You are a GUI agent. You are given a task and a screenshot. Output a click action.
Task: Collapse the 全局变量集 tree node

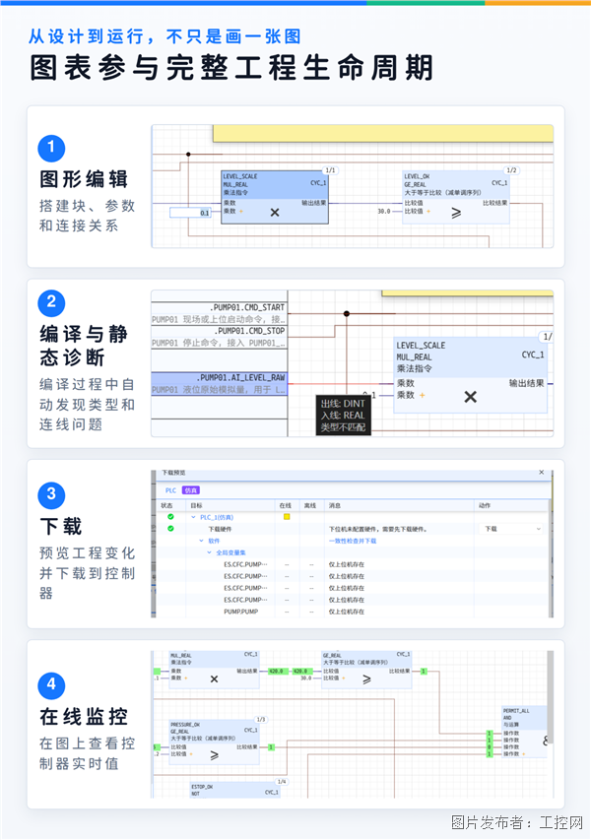pos(210,552)
